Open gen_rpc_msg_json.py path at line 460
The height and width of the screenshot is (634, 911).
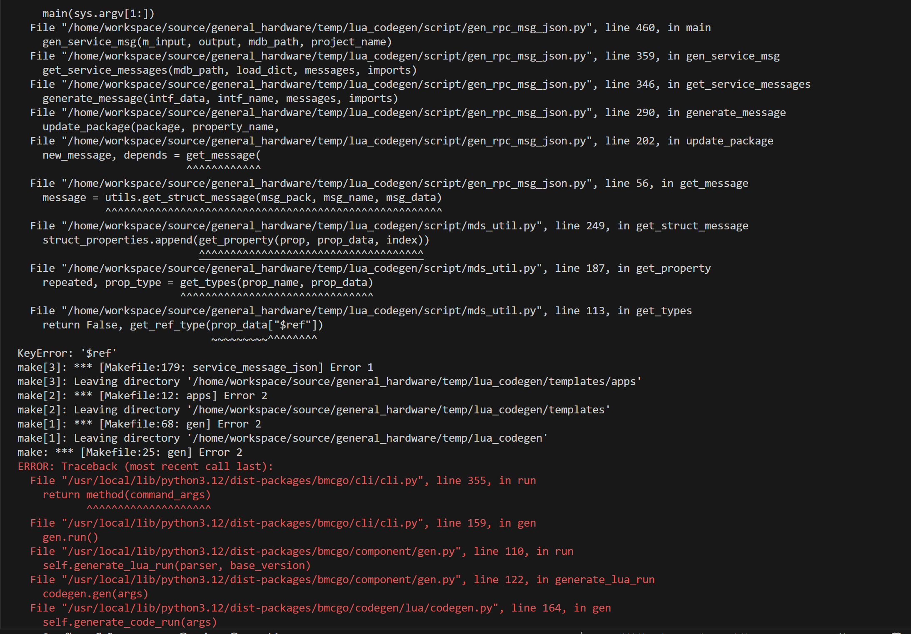coord(326,28)
